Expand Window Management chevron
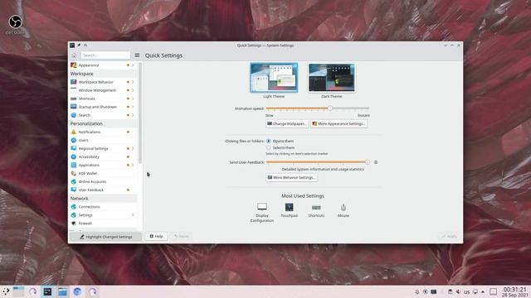 133,90
